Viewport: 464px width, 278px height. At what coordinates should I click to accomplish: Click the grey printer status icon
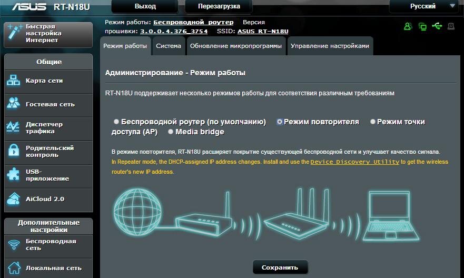point(451,26)
